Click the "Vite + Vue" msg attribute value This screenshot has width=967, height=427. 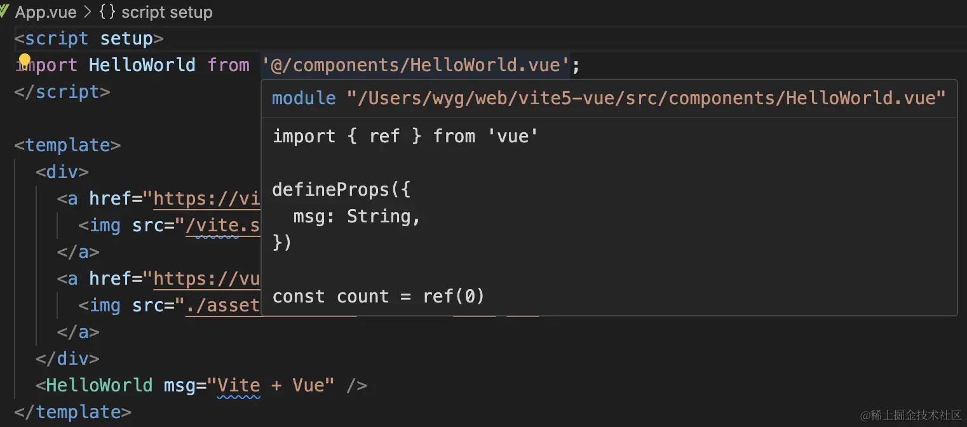(276, 385)
